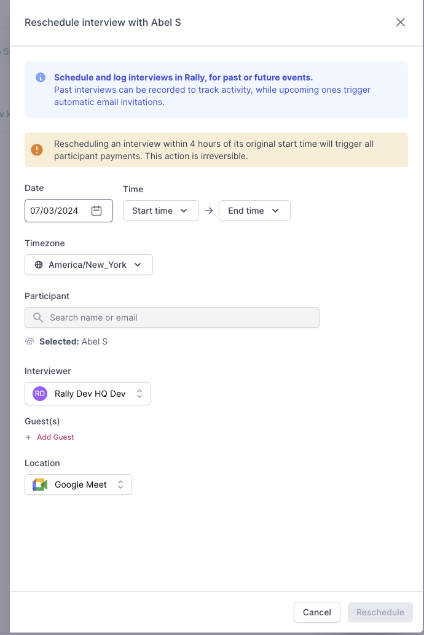
Task: Click the Add Guest link
Action: [55, 437]
